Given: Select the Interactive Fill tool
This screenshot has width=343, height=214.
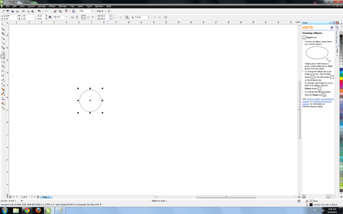Looking at the screenshot, I should click(3, 108).
